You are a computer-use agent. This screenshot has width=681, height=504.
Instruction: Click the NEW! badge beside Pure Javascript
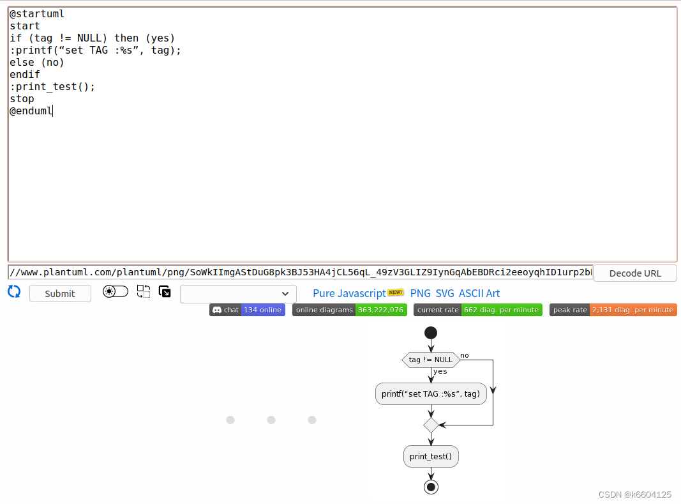coord(395,292)
